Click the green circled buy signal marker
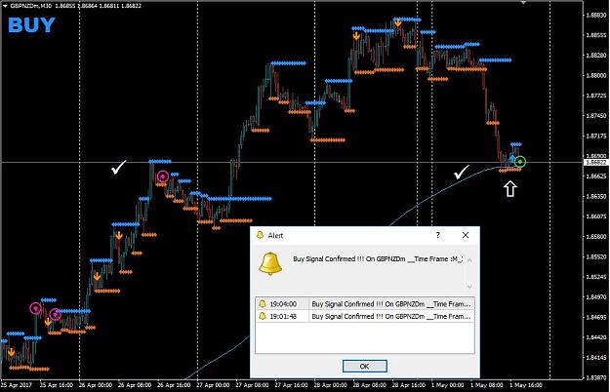The width and height of the screenshot is (610, 392). point(520,162)
